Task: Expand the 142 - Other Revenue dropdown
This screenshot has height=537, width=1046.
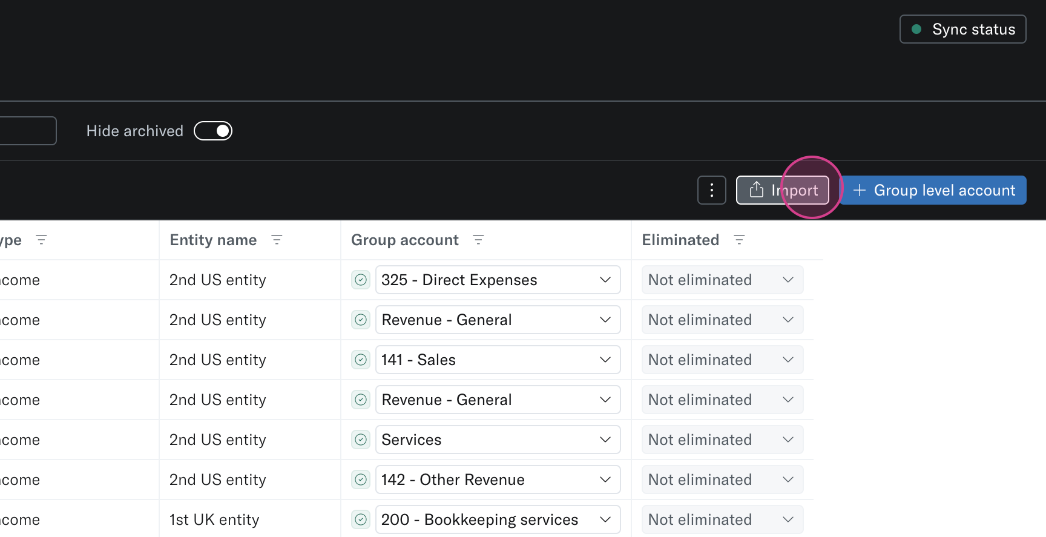Action: tap(498, 479)
